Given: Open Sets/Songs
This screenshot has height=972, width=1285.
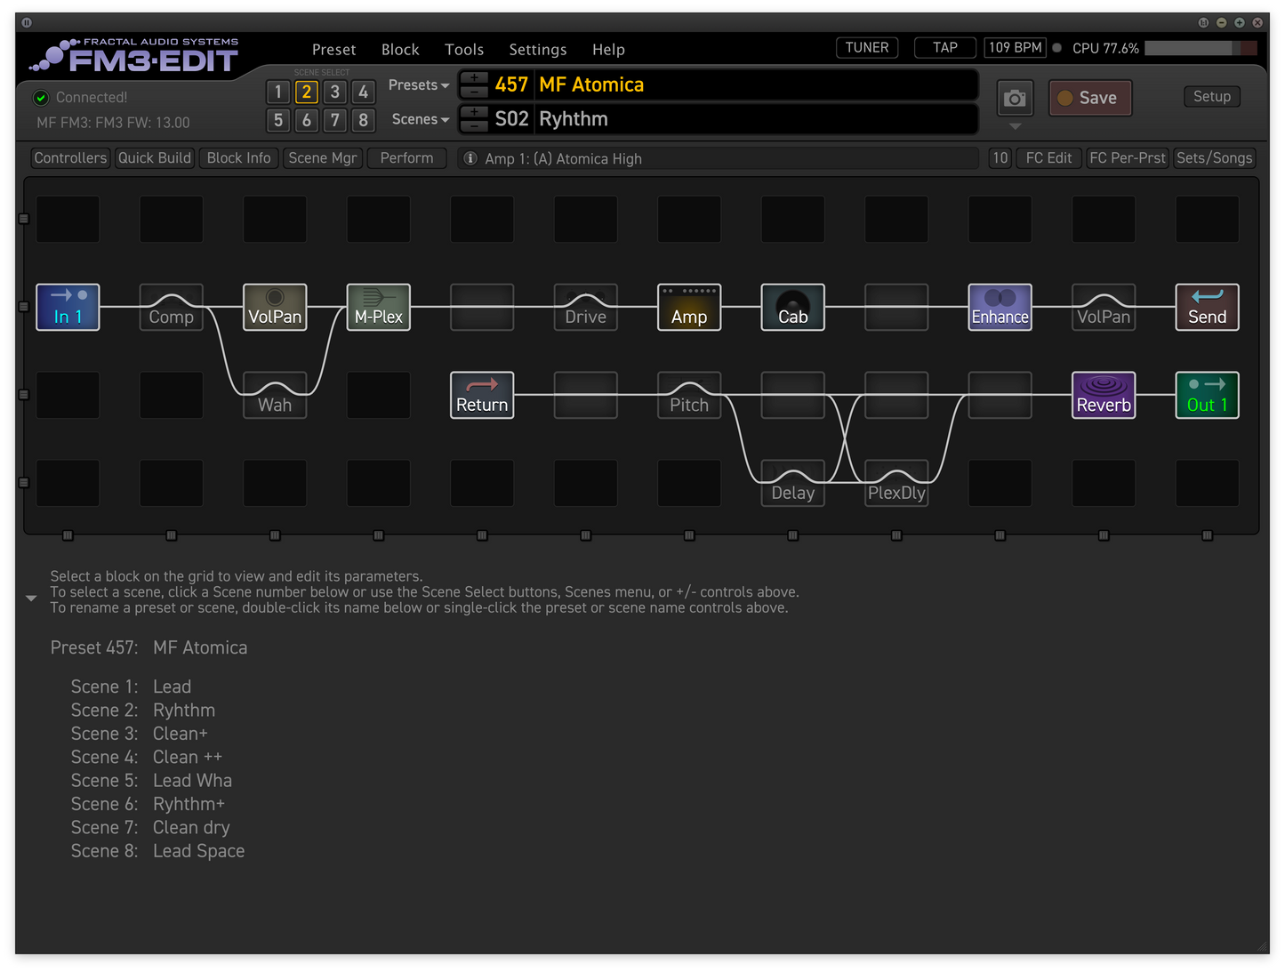Looking at the screenshot, I should (x=1215, y=158).
